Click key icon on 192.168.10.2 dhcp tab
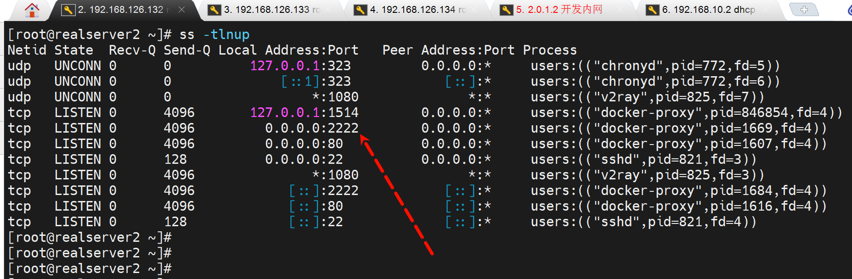 tap(652, 10)
